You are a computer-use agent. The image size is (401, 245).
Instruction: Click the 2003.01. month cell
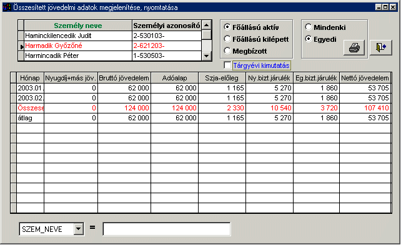(x=30, y=88)
